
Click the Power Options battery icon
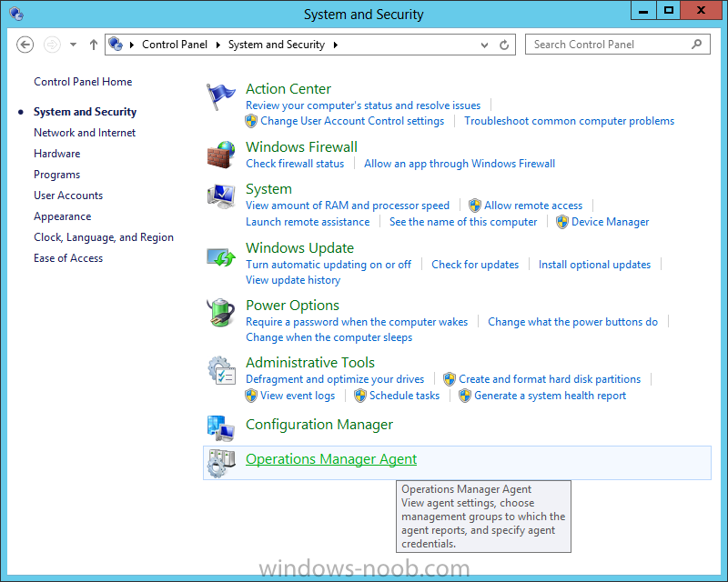click(221, 313)
